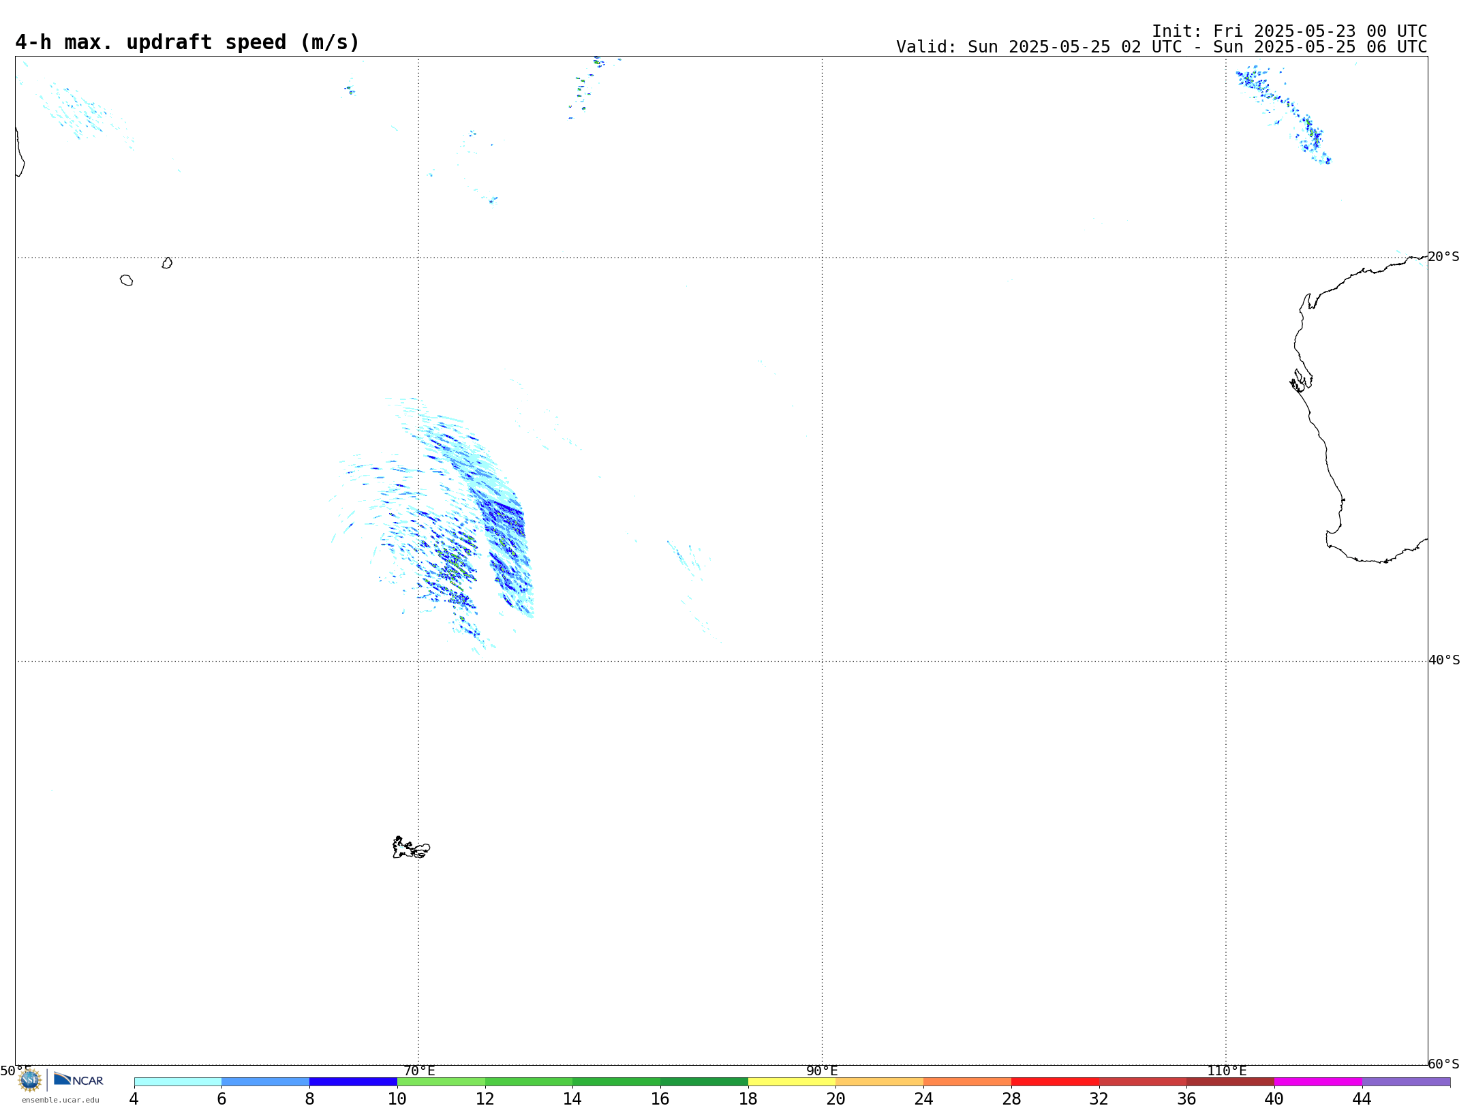
Task: Click the 60°S latitude label
Action: [x=1443, y=1064]
